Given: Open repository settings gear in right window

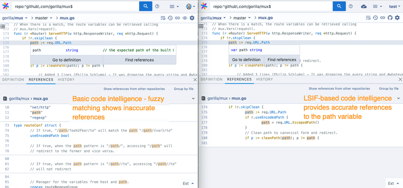Looking at the screenshot, I should pos(397,18).
